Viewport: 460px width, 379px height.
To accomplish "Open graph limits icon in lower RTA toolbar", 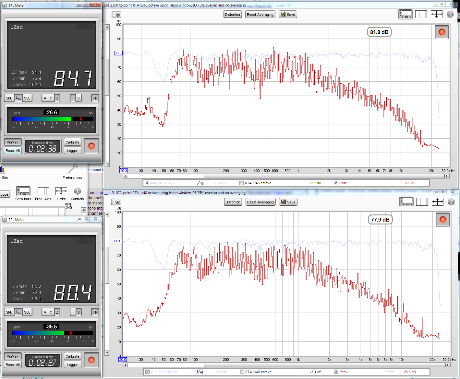I will pos(438,202).
